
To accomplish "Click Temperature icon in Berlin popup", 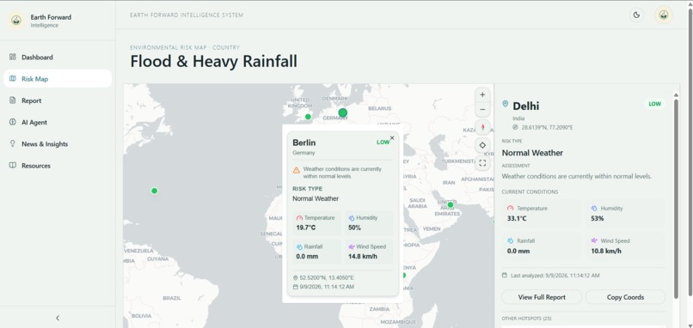I will coord(299,218).
